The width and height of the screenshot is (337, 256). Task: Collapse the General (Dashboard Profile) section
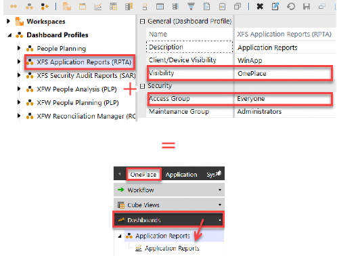coord(142,22)
